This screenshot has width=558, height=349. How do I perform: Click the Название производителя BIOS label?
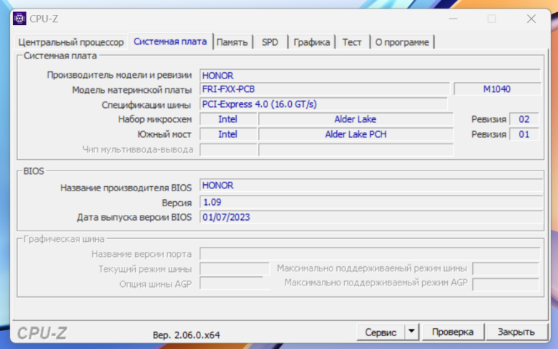[126, 188]
